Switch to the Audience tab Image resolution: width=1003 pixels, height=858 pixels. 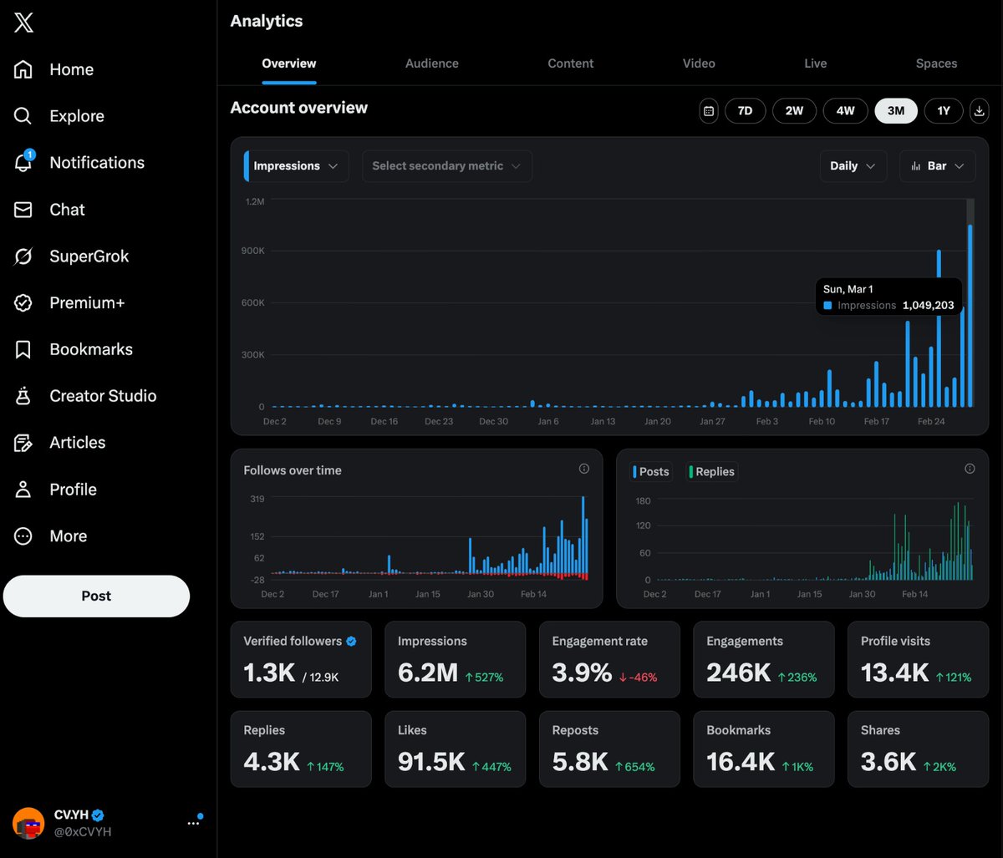tap(432, 63)
